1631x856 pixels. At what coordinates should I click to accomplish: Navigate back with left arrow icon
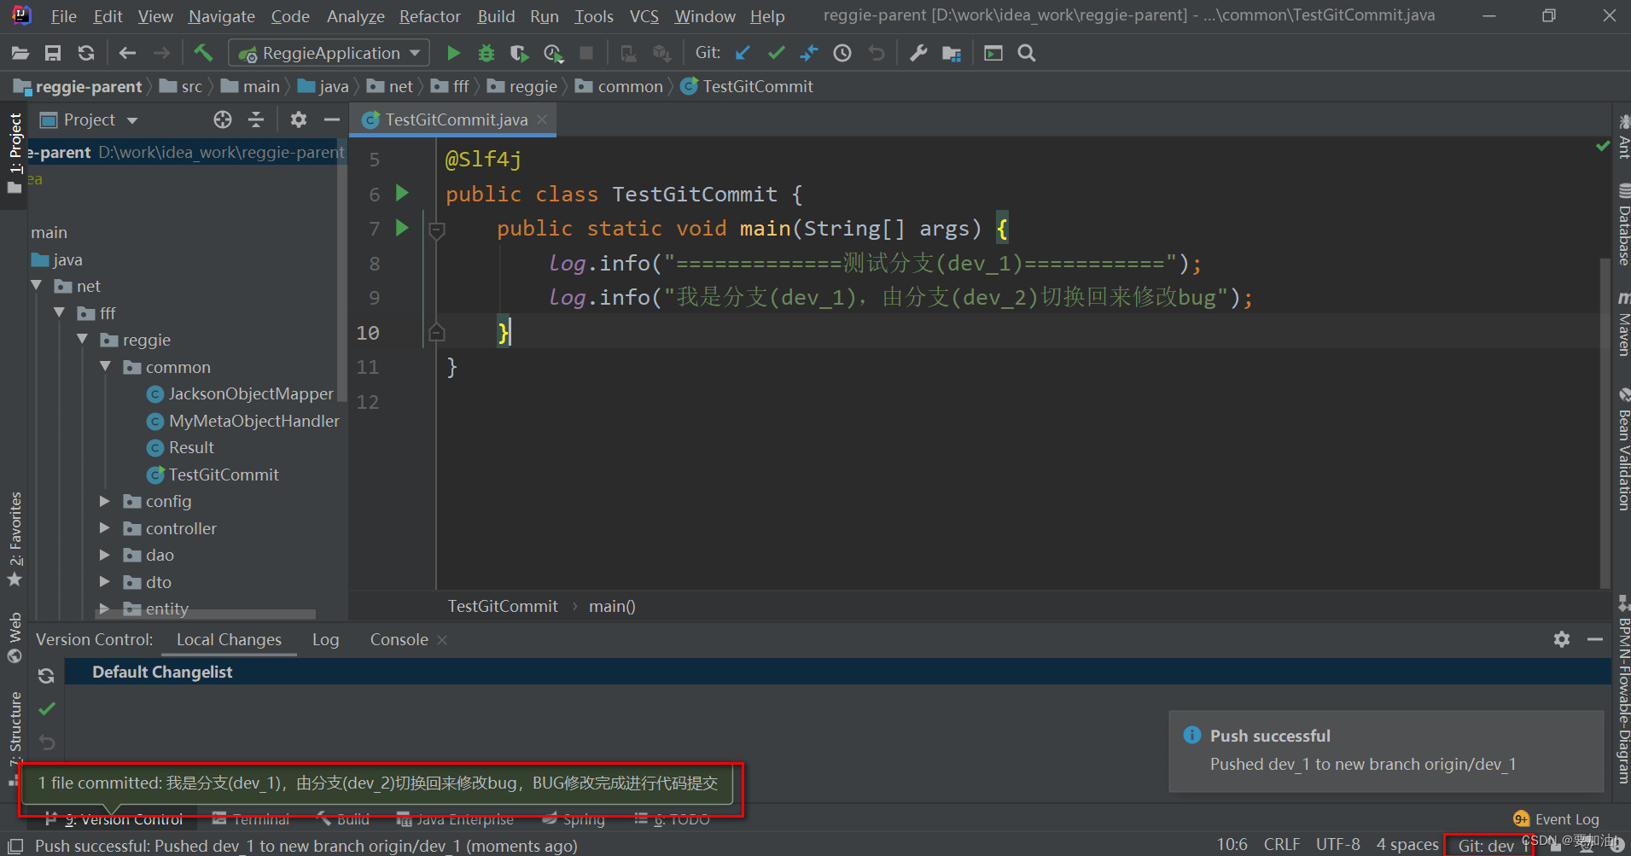point(128,53)
